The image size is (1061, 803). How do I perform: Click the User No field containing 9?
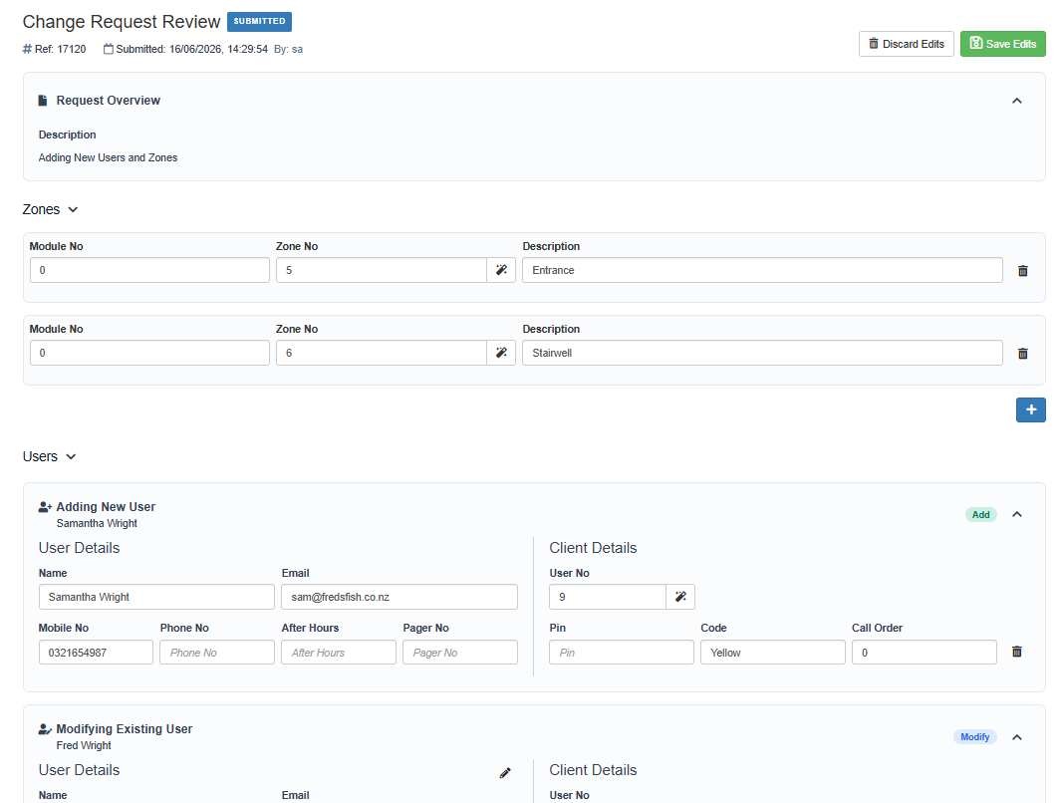tap(608, 597)
